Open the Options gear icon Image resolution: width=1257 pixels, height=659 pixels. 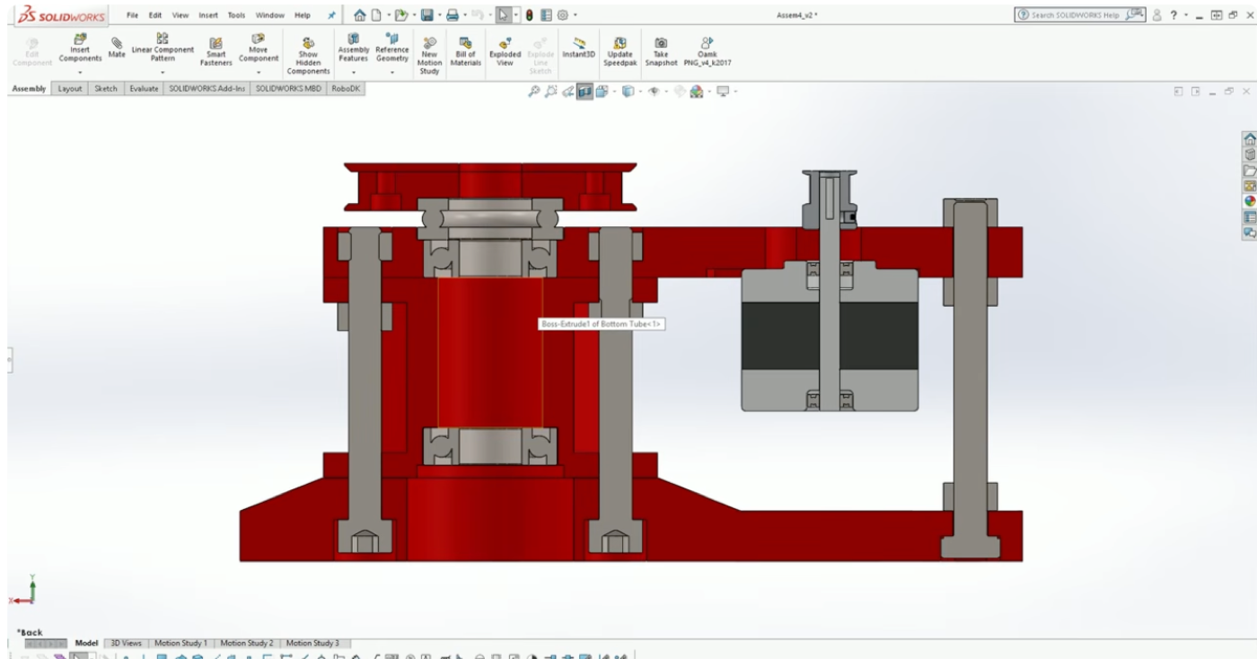[x=563, y=14]
